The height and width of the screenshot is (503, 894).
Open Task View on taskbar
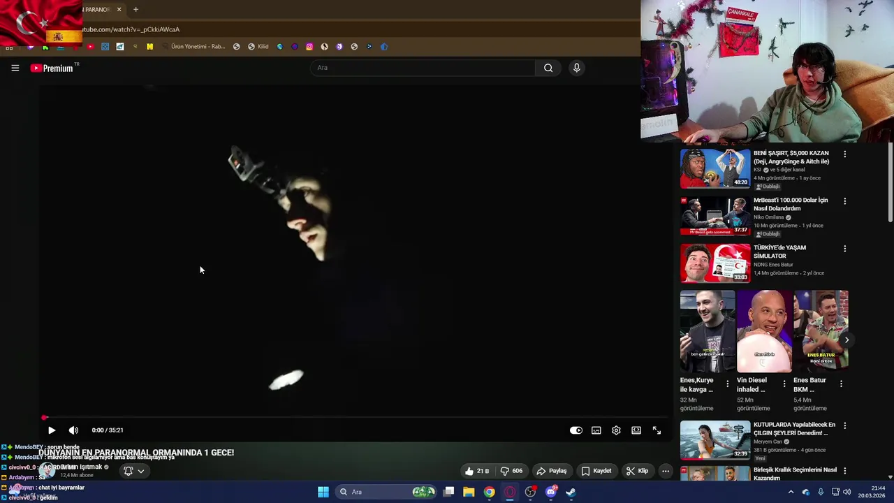449,492
